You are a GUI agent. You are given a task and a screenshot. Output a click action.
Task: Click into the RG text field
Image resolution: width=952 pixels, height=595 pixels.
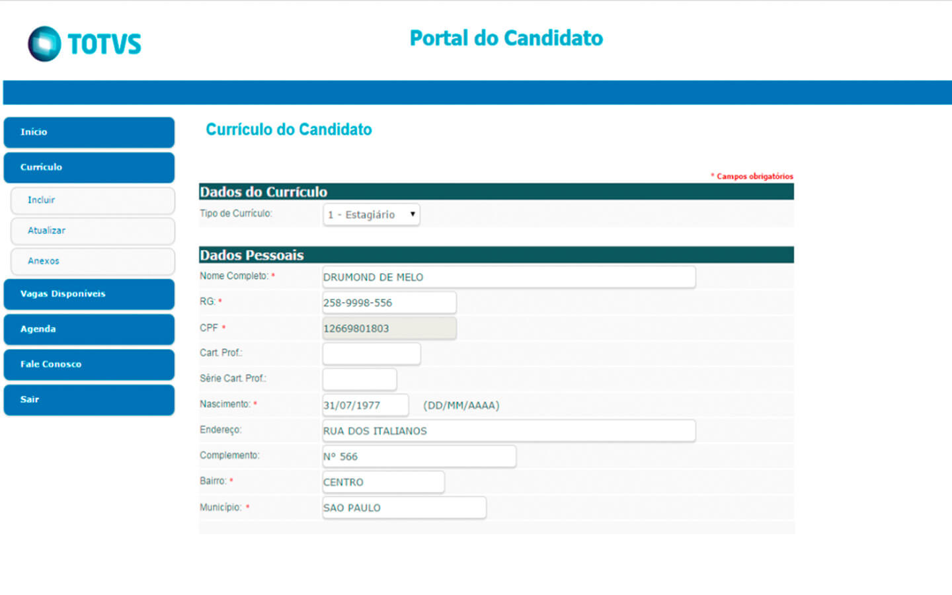click(389, 303)
